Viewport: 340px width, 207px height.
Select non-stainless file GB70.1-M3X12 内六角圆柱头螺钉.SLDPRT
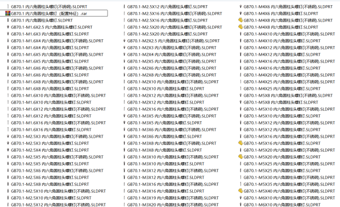(x=165, y=177)
